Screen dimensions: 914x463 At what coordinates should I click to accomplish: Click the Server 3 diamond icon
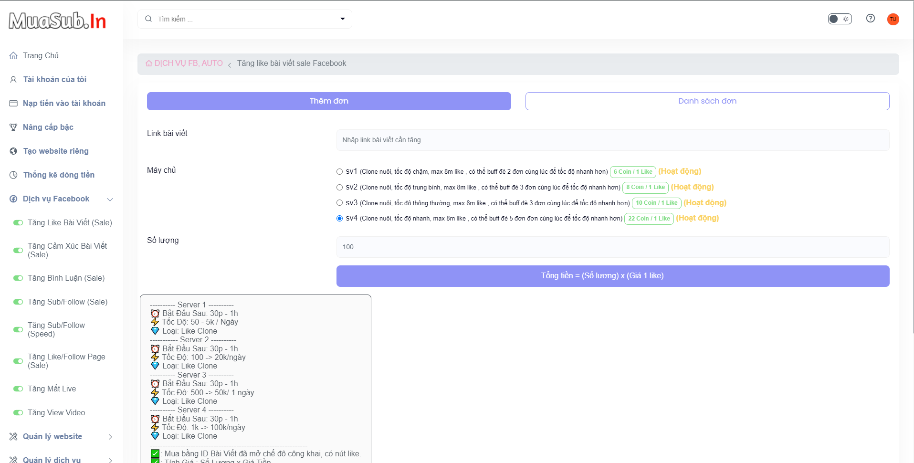tap(155, 401)
